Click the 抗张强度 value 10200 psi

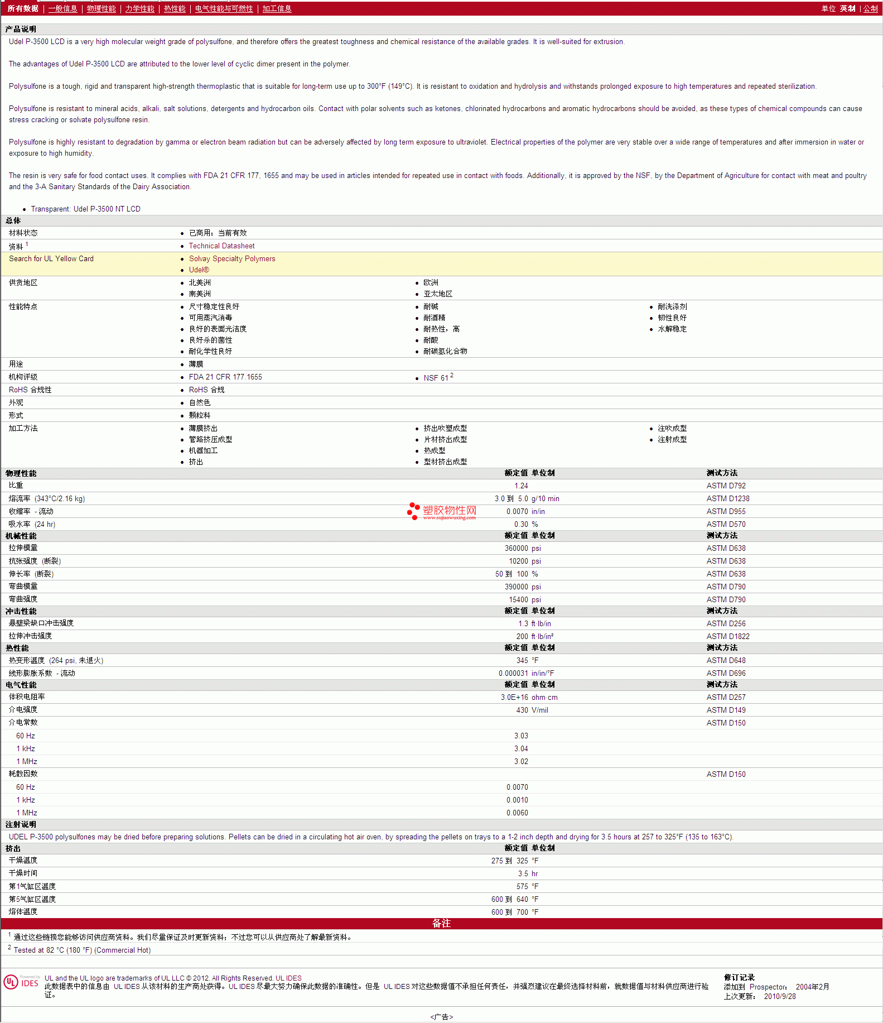[x=525, y=561]
